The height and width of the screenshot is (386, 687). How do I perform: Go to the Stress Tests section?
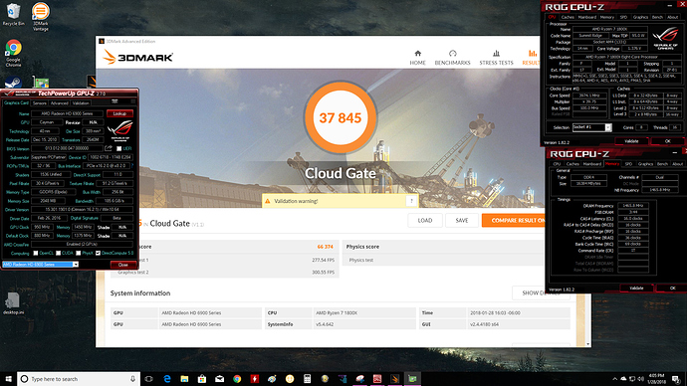click(496, 58)
